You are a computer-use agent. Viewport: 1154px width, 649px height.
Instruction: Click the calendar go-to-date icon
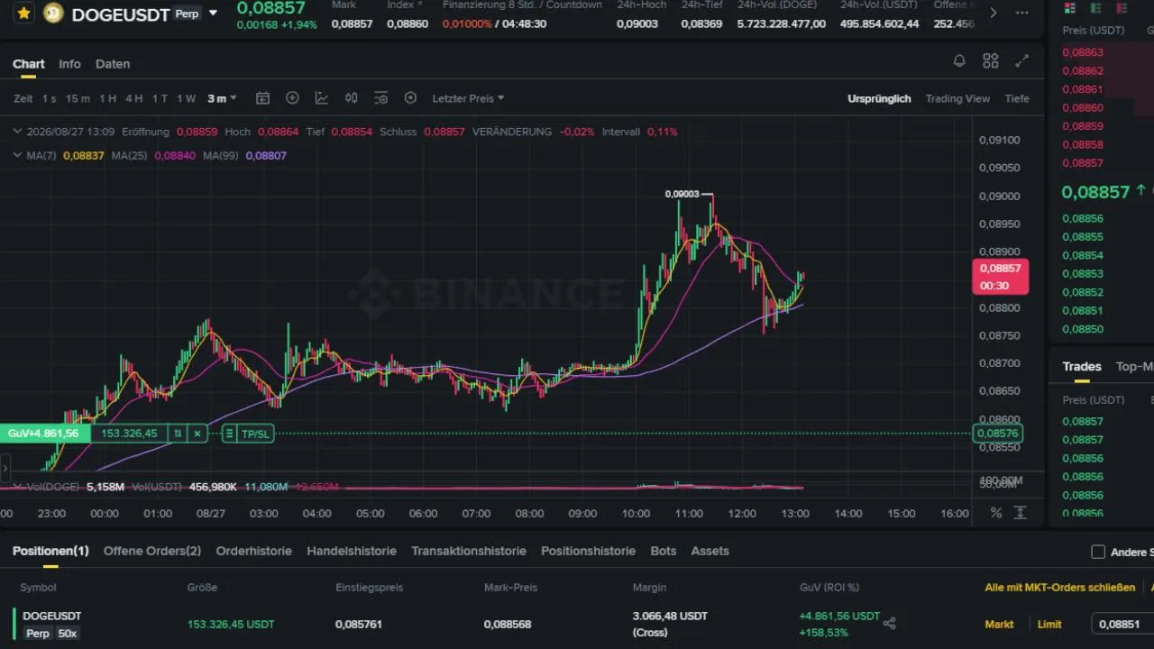pyautogui.click(x=262, y=98)
